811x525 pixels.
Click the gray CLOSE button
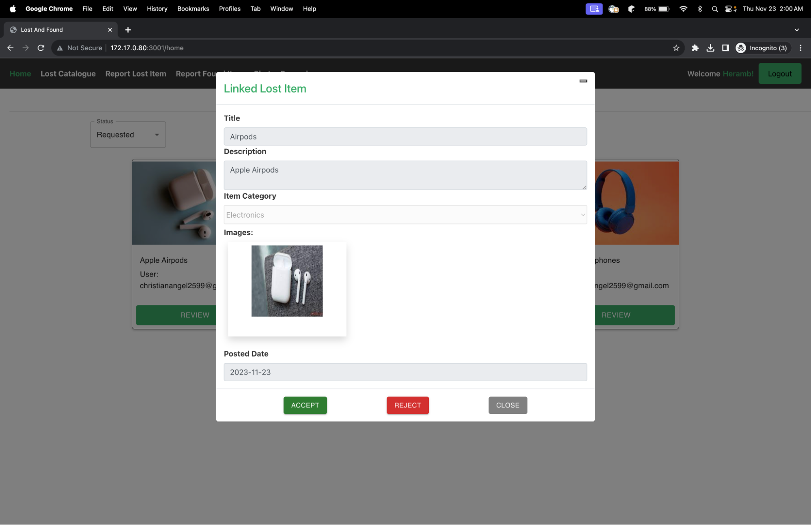(508, 405)
